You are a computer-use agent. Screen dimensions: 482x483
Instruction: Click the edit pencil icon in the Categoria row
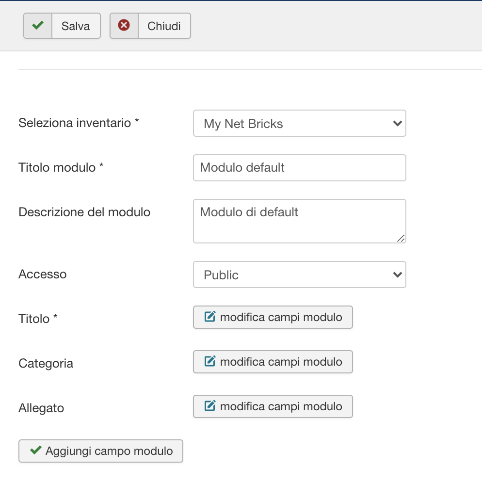pyautogui.click(x=210, y=361)
